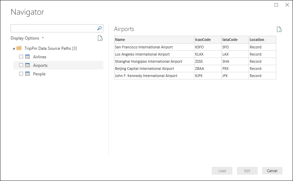Select the Airlines tree item
Screen dimensions: 293x181
40,57
